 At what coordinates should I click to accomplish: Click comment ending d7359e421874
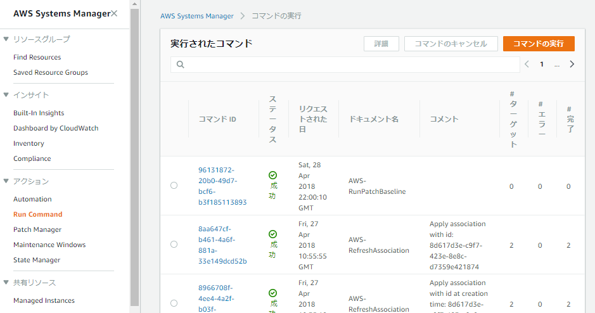coord(457,245)
